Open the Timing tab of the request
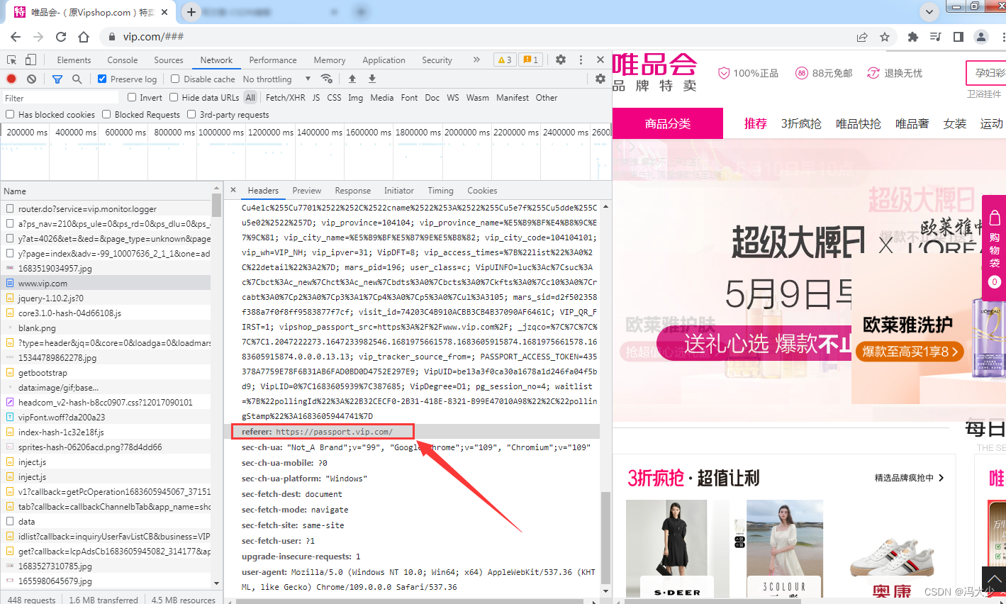Viewport: 1006px width, 604px height. (440, 191)
